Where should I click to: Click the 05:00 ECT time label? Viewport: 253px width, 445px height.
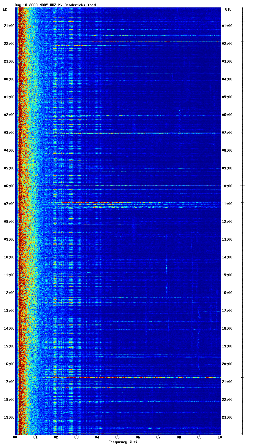pos(9,168)
